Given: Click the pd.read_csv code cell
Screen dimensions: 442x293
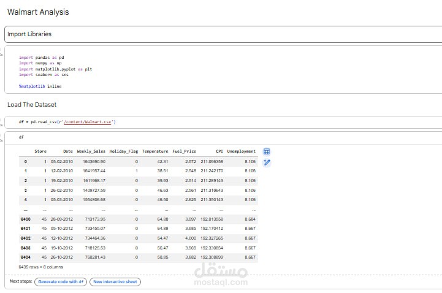Looking at the screenshot, I should point(223,122).
